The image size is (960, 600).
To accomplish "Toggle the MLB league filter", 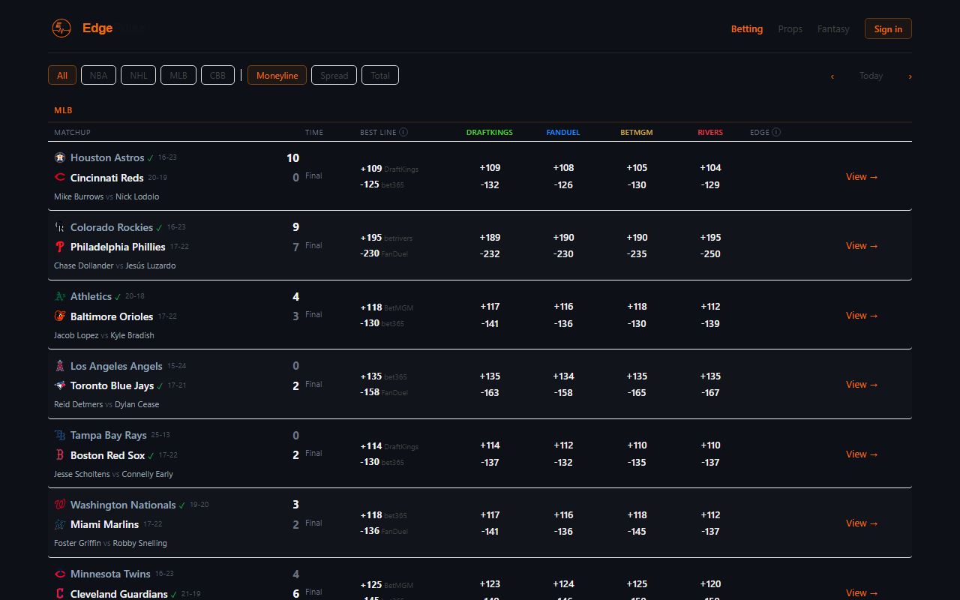I will click(x=178, y=75).
